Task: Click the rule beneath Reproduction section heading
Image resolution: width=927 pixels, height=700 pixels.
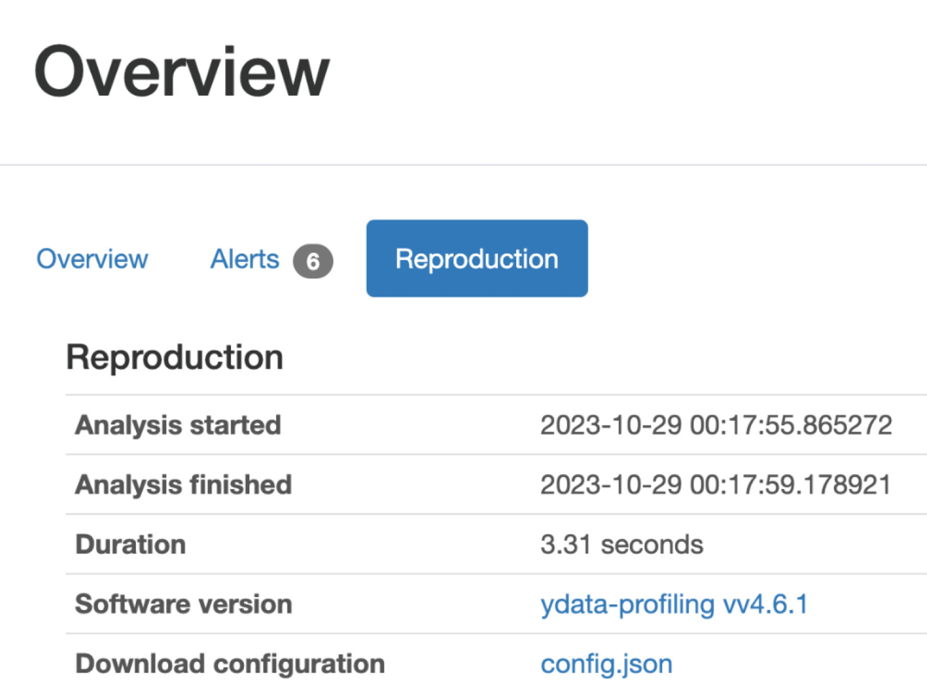Action: click(496, 394)
